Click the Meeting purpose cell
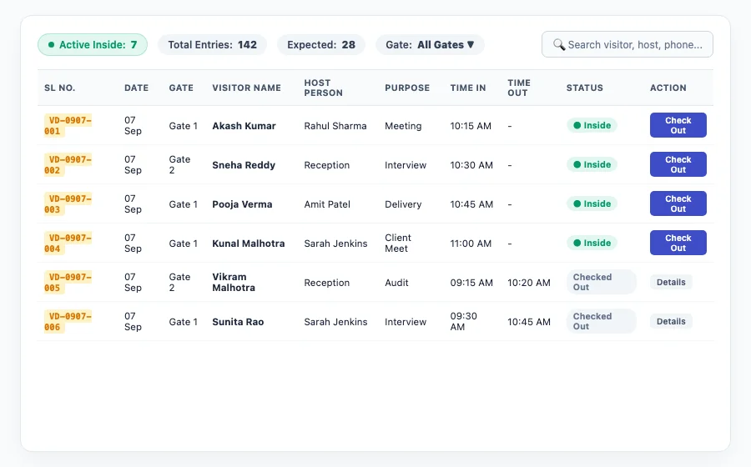Image resolution: width=751 pixels, height=467 pixels. [403, 126]
